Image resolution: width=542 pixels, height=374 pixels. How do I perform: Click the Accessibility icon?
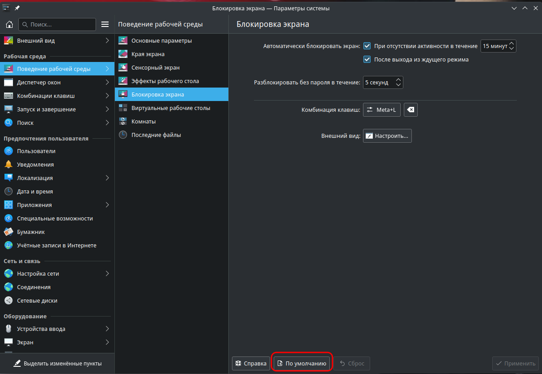pyautogui.click(x=8, y=218)
